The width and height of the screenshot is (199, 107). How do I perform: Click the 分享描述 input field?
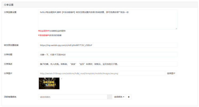pyautogui.click(x=108, y=64)
